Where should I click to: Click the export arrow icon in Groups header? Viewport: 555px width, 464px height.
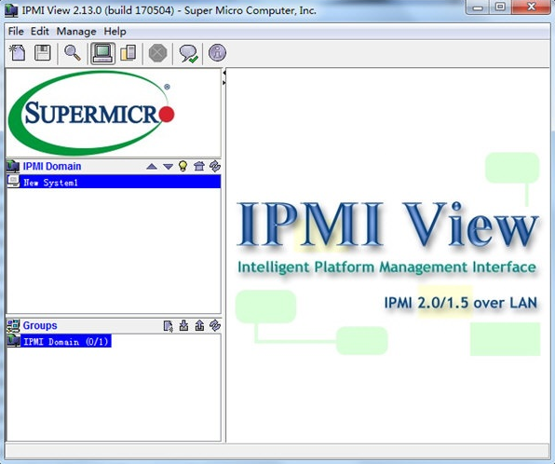pos(199,325)
